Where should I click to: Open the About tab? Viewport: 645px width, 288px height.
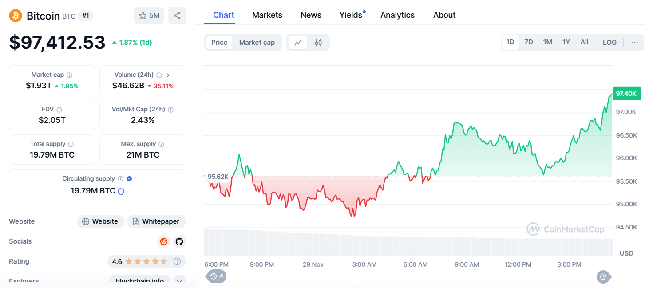pos(444,15)
